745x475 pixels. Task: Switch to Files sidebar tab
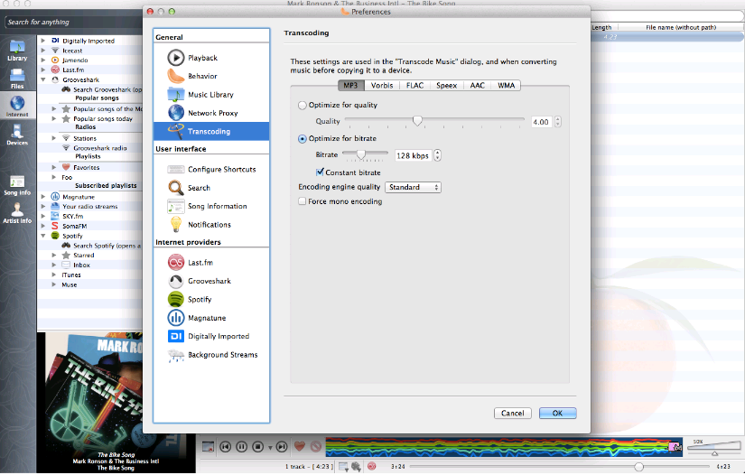[x=17, y=79]
